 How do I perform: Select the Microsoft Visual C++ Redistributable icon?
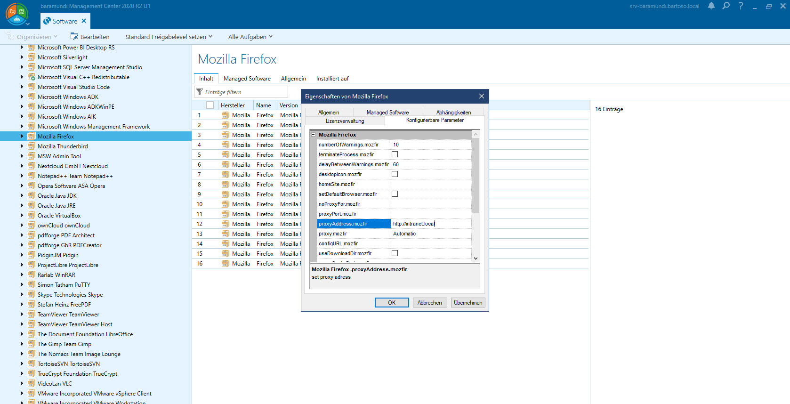(x=32, y=77)
